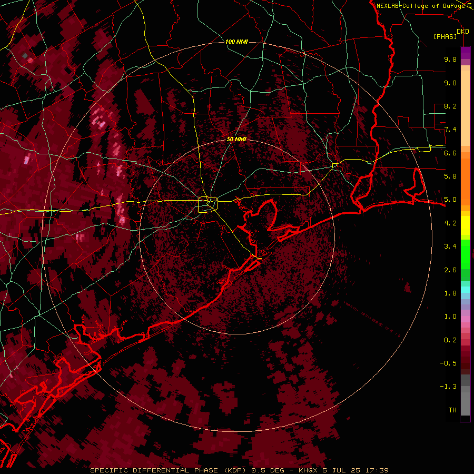Select the -0.5 scale value

448,363
